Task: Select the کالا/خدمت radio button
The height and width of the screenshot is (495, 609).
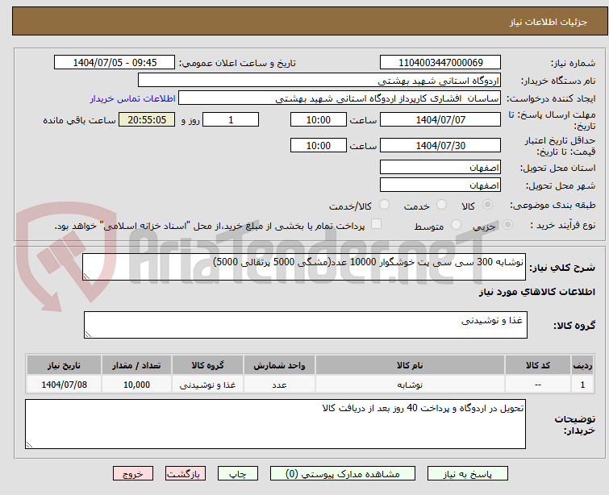Action: [384, 205]
